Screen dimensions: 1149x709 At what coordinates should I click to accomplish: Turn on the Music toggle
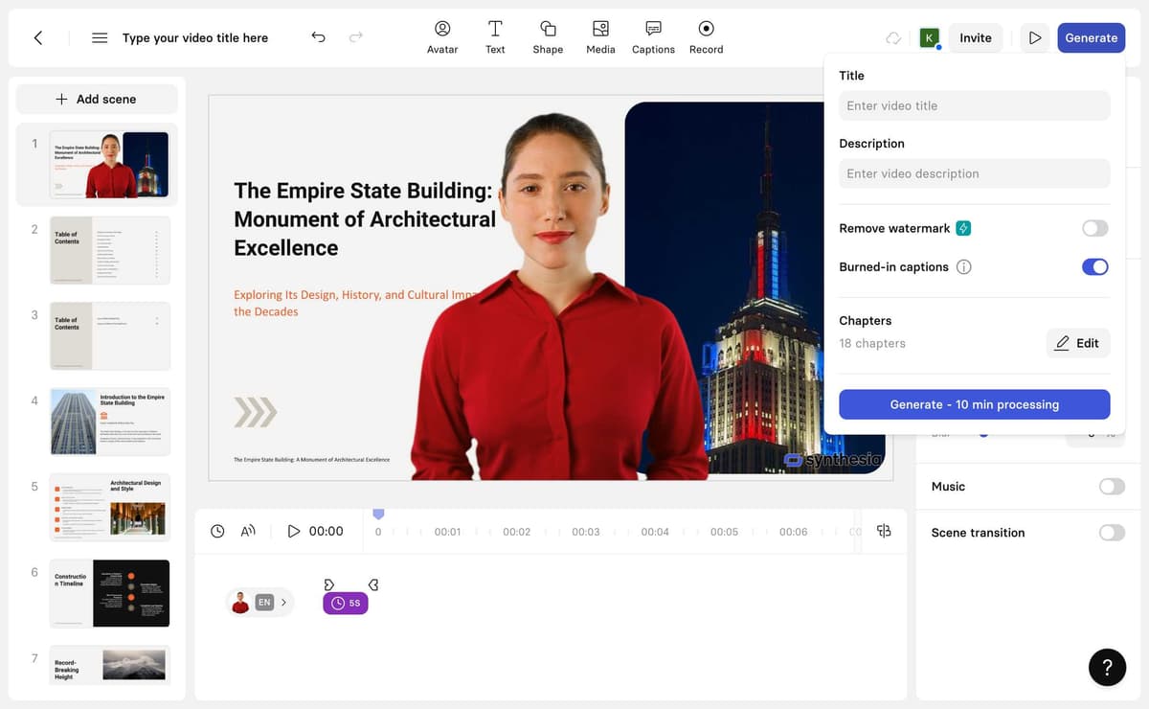click(1112, 487)
